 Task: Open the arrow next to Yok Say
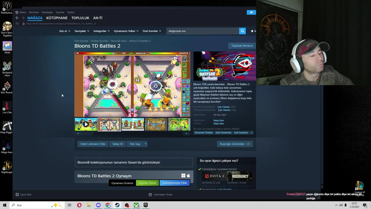[x=146, y=144]
